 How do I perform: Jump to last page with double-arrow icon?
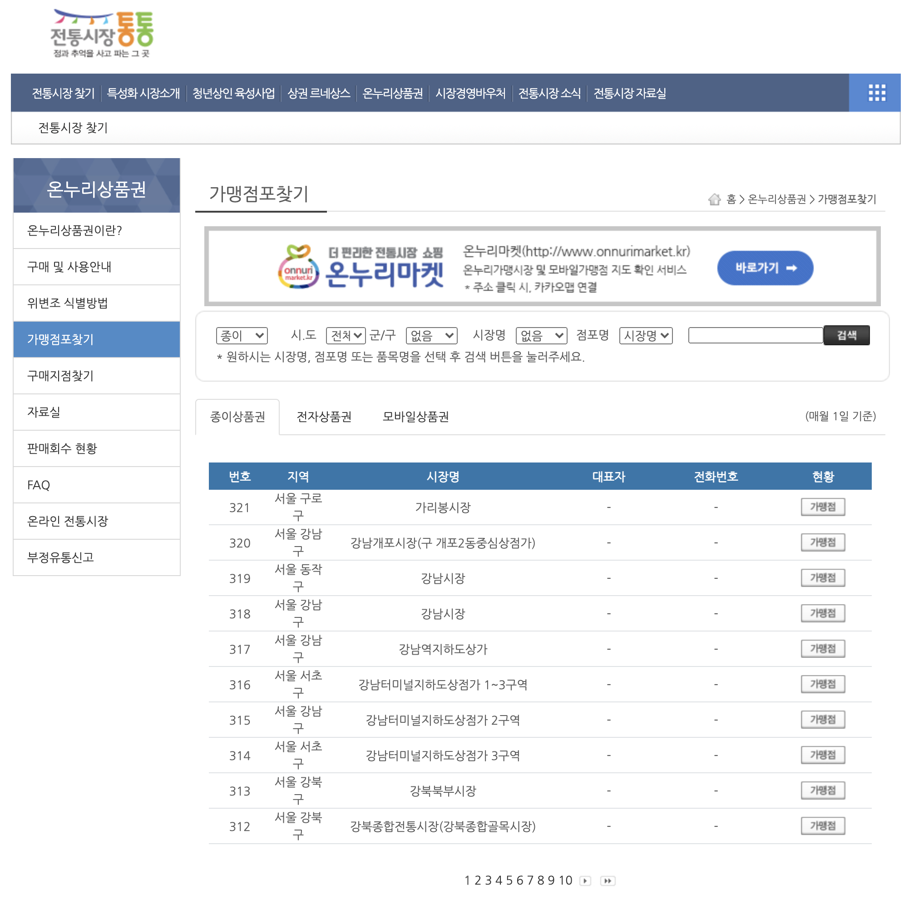(608, 880)
